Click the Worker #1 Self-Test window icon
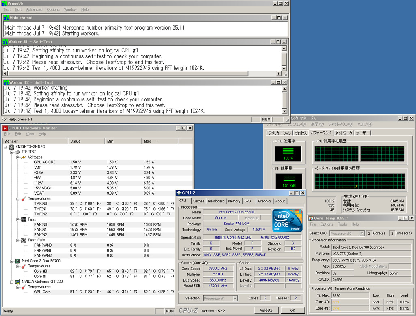 pyautogui.click(x=5, y=42)
